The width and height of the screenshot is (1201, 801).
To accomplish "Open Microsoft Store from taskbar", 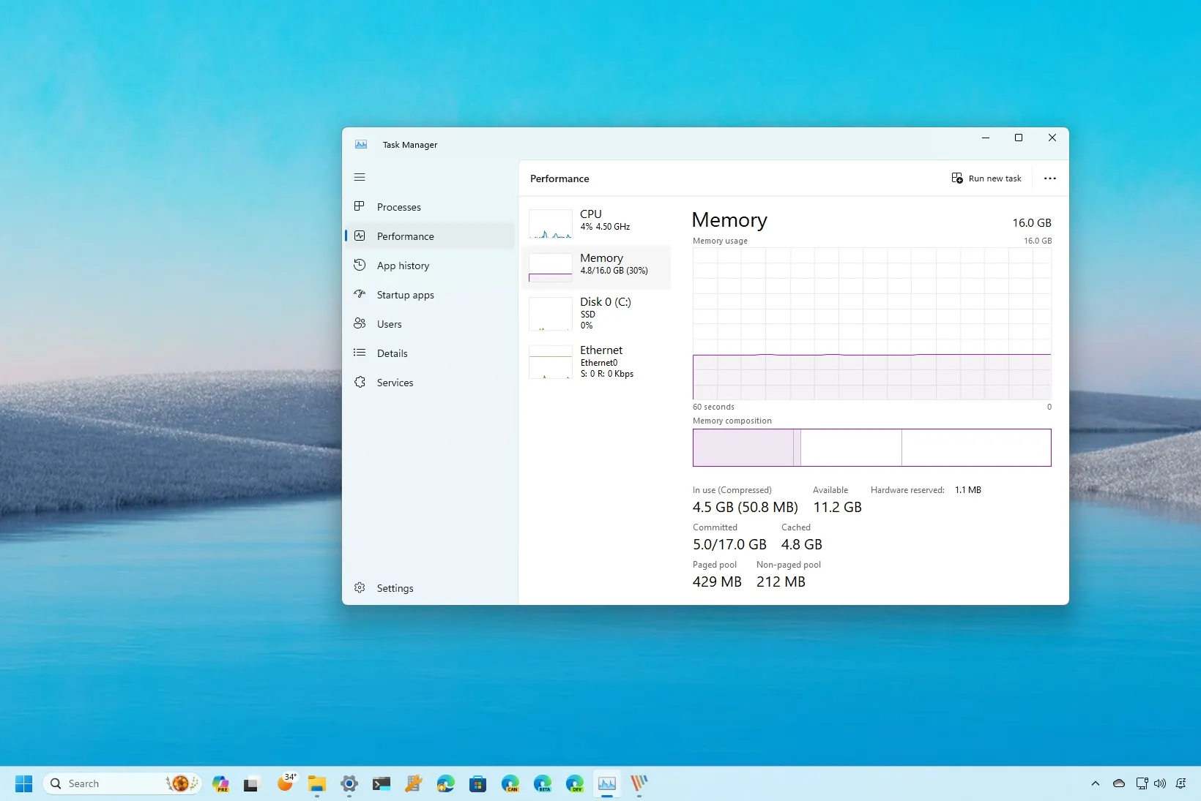I will tap(478, 783).
